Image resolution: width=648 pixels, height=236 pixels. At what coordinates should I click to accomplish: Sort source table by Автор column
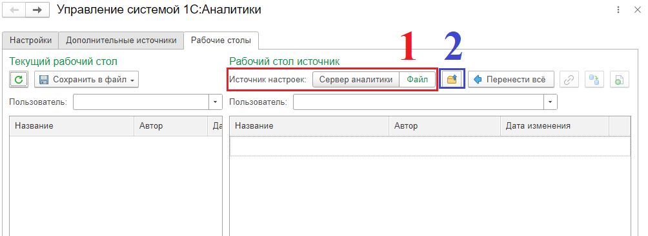coord(445,126)
